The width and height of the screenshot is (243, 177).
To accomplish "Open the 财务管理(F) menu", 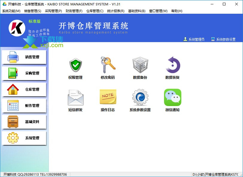I will (x=74, y=11).
